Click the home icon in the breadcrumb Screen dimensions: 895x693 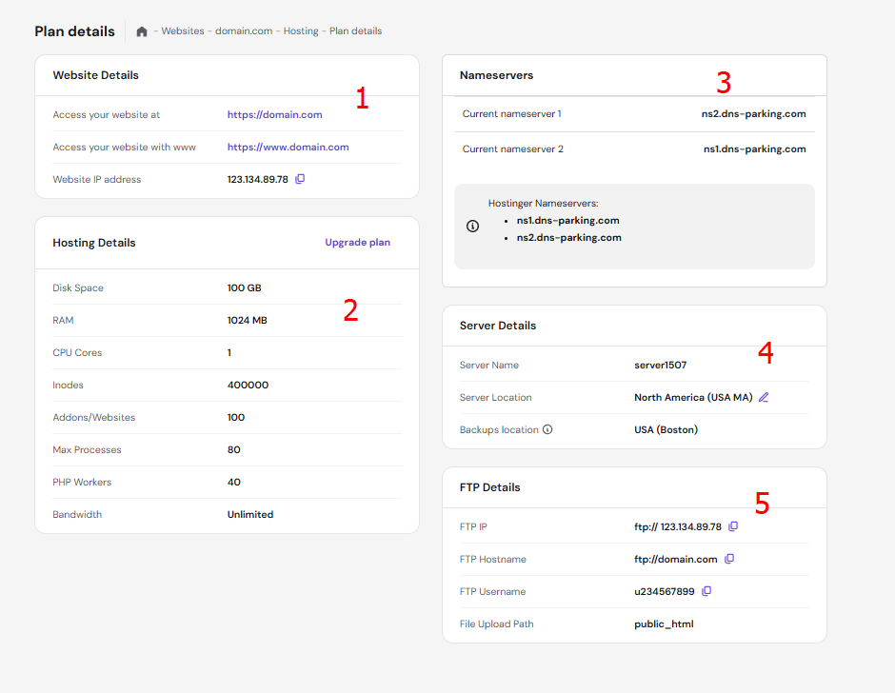click(x=142, y=31)
